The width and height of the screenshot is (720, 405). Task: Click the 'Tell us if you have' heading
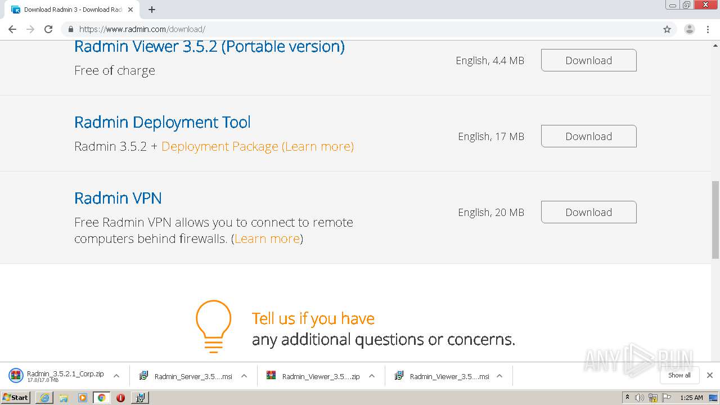point(313,318)
